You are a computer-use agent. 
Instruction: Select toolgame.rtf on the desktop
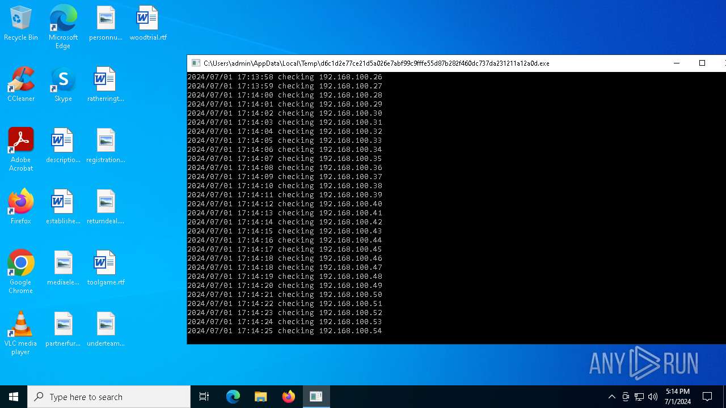[x=105, y=269]
